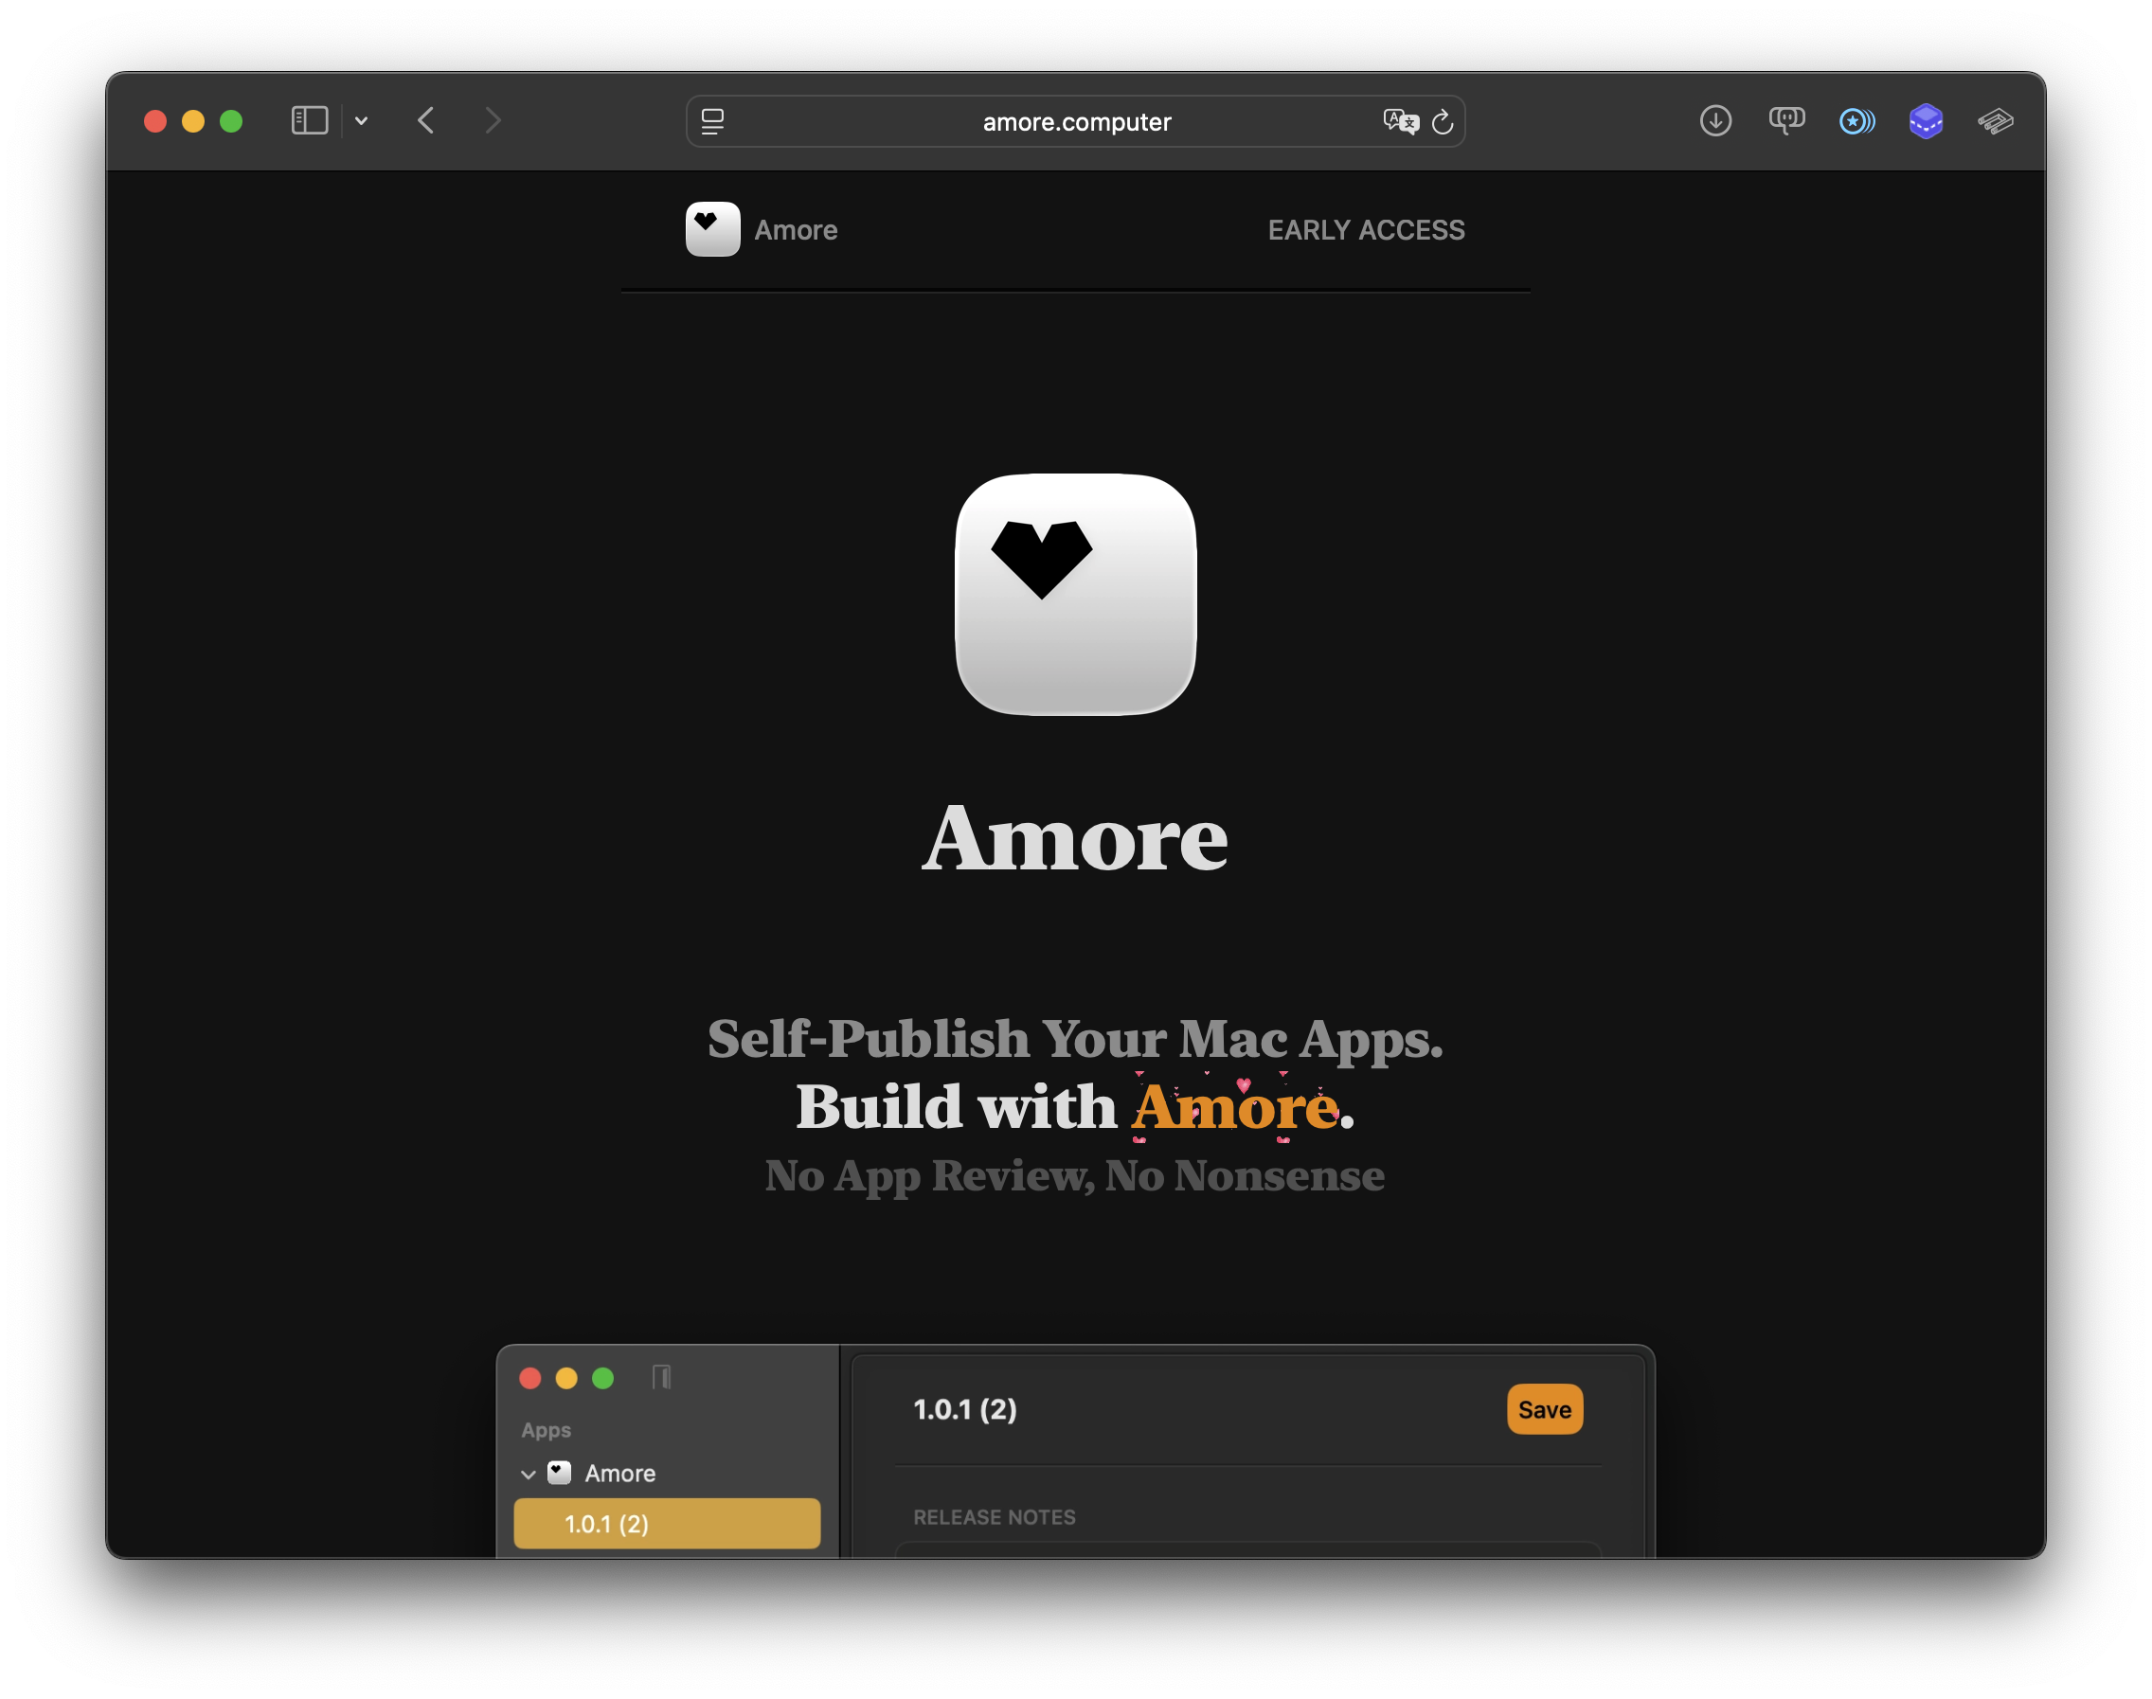The height and width of the screenshot is (1699, 2152).
Task: Click the purple cube extension icon
Action: pos(1926,121)
